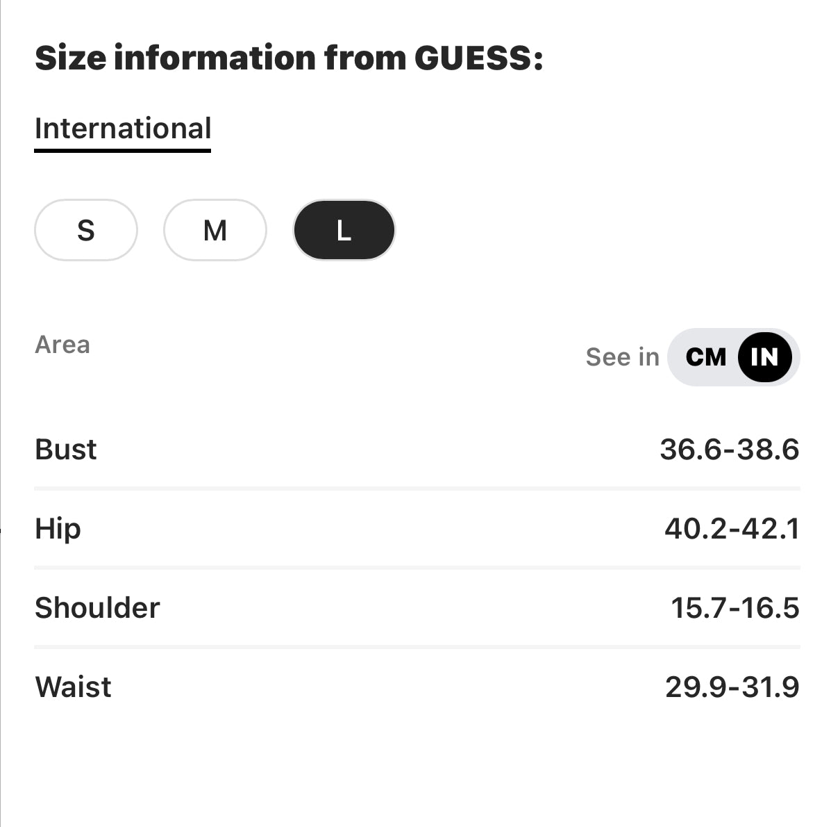Switch measurements to CM
Image resolution: width=831 pixels, height=827 pixels.
[707, 357]
